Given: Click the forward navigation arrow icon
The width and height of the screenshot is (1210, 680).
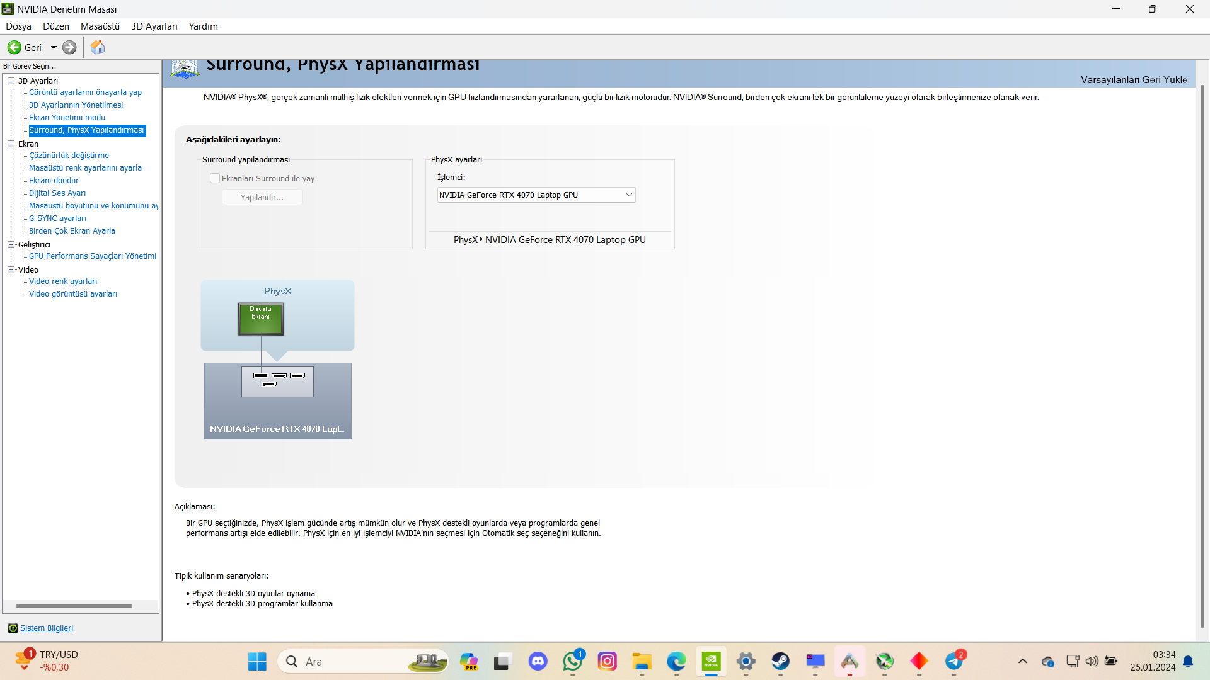Looking at the screenshot, I should pos(69,47).
